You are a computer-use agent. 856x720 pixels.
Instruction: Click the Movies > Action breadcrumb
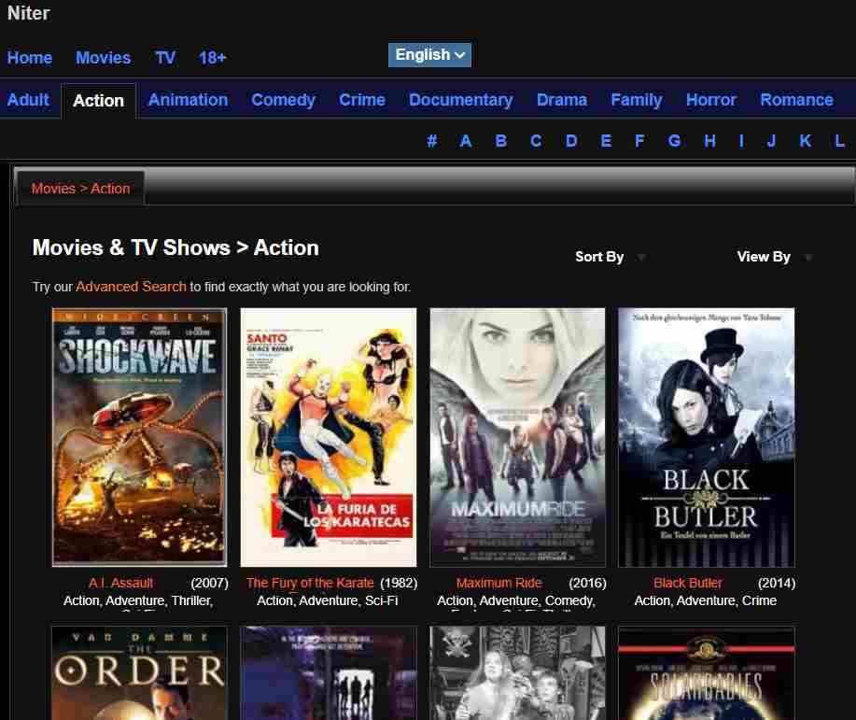coord(81,189)
